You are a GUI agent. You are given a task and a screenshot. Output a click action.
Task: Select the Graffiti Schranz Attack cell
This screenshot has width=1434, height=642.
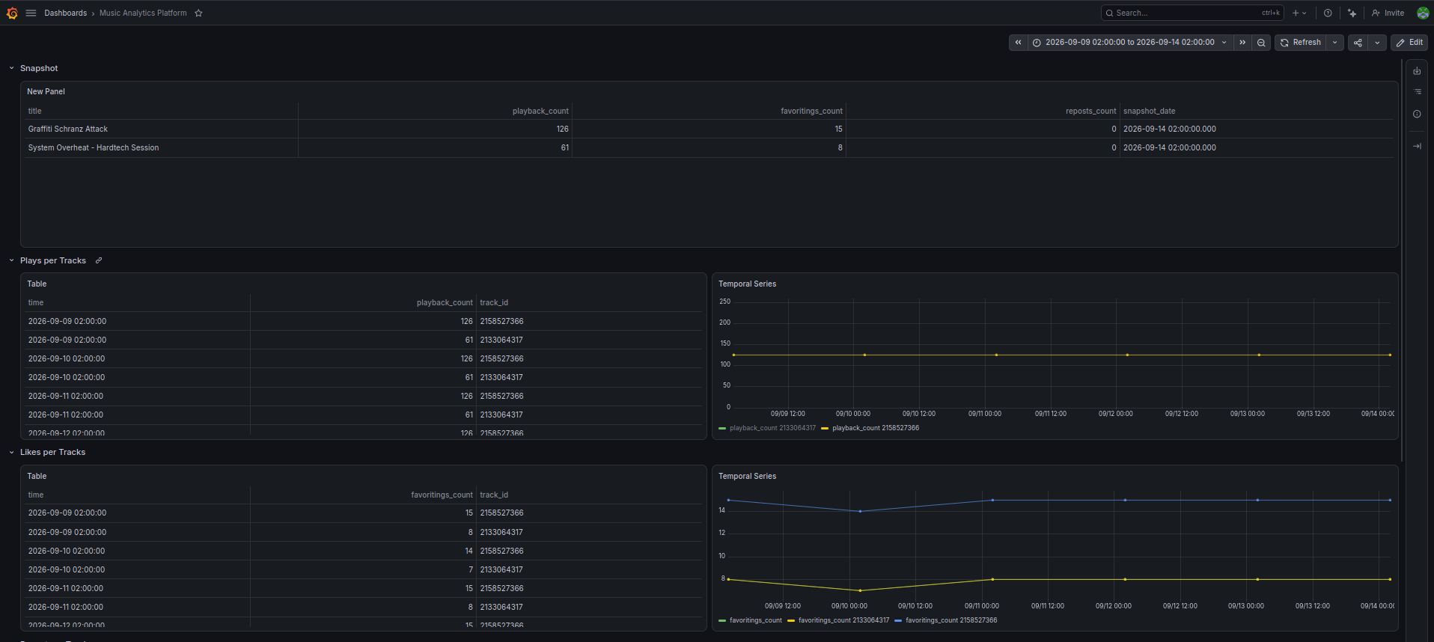click(161, 129)
